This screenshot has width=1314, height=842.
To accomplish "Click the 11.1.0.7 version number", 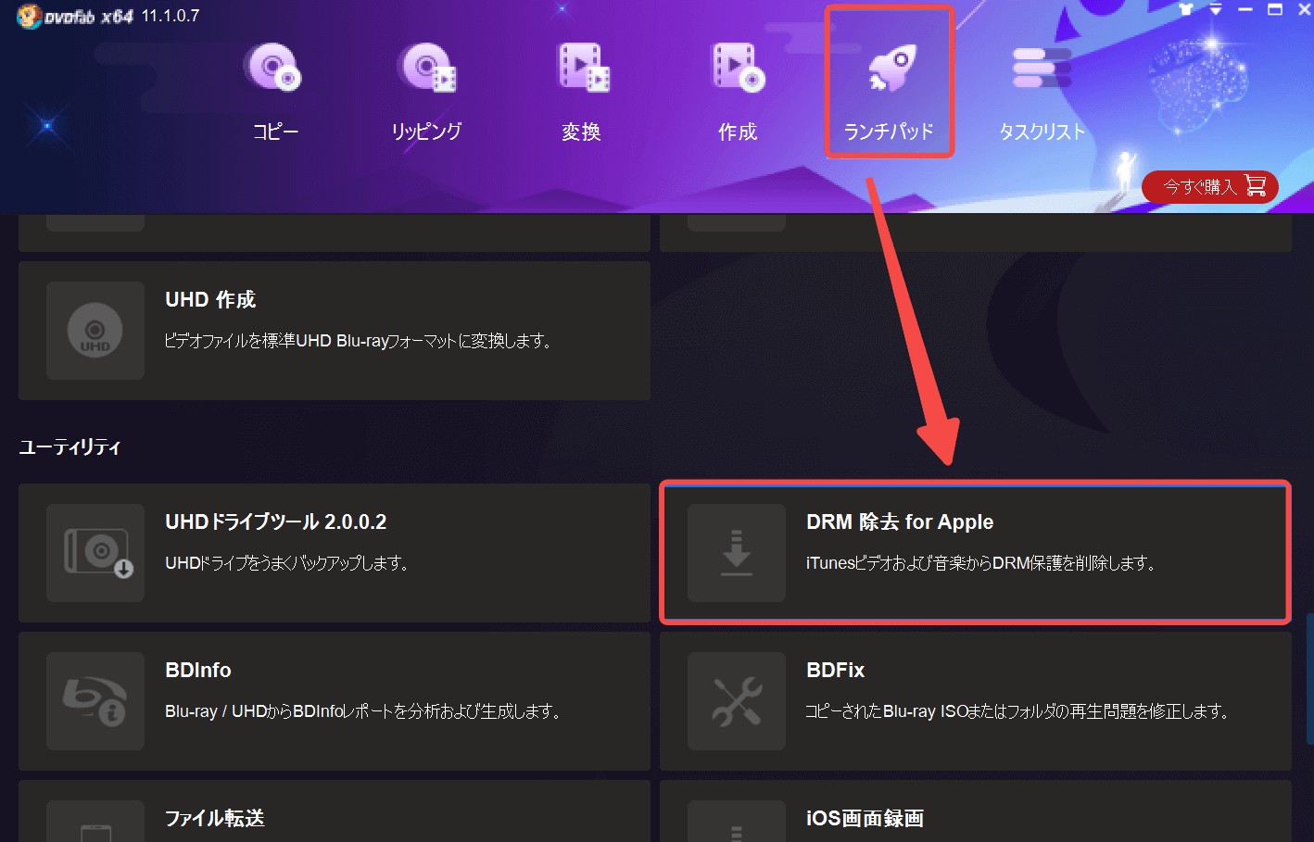I will 171,16.
